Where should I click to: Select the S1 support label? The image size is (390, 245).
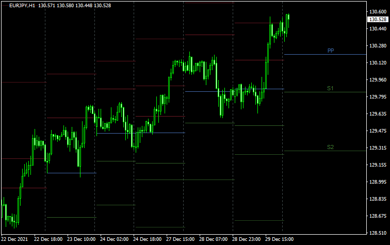point(330,89)
